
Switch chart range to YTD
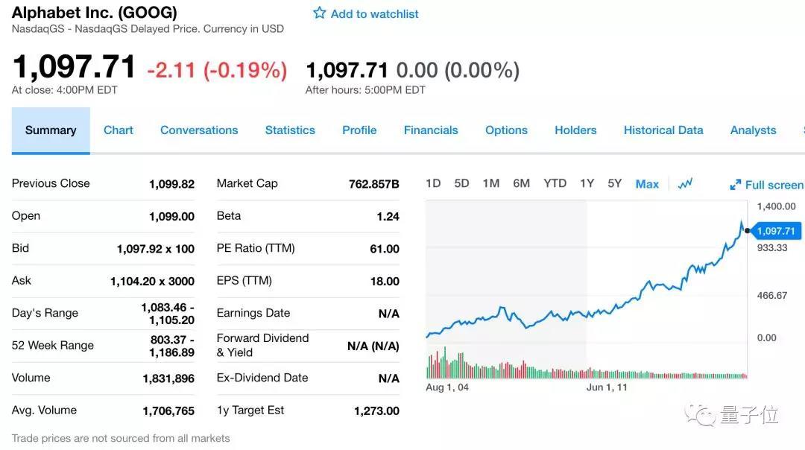tap(555, 183)
